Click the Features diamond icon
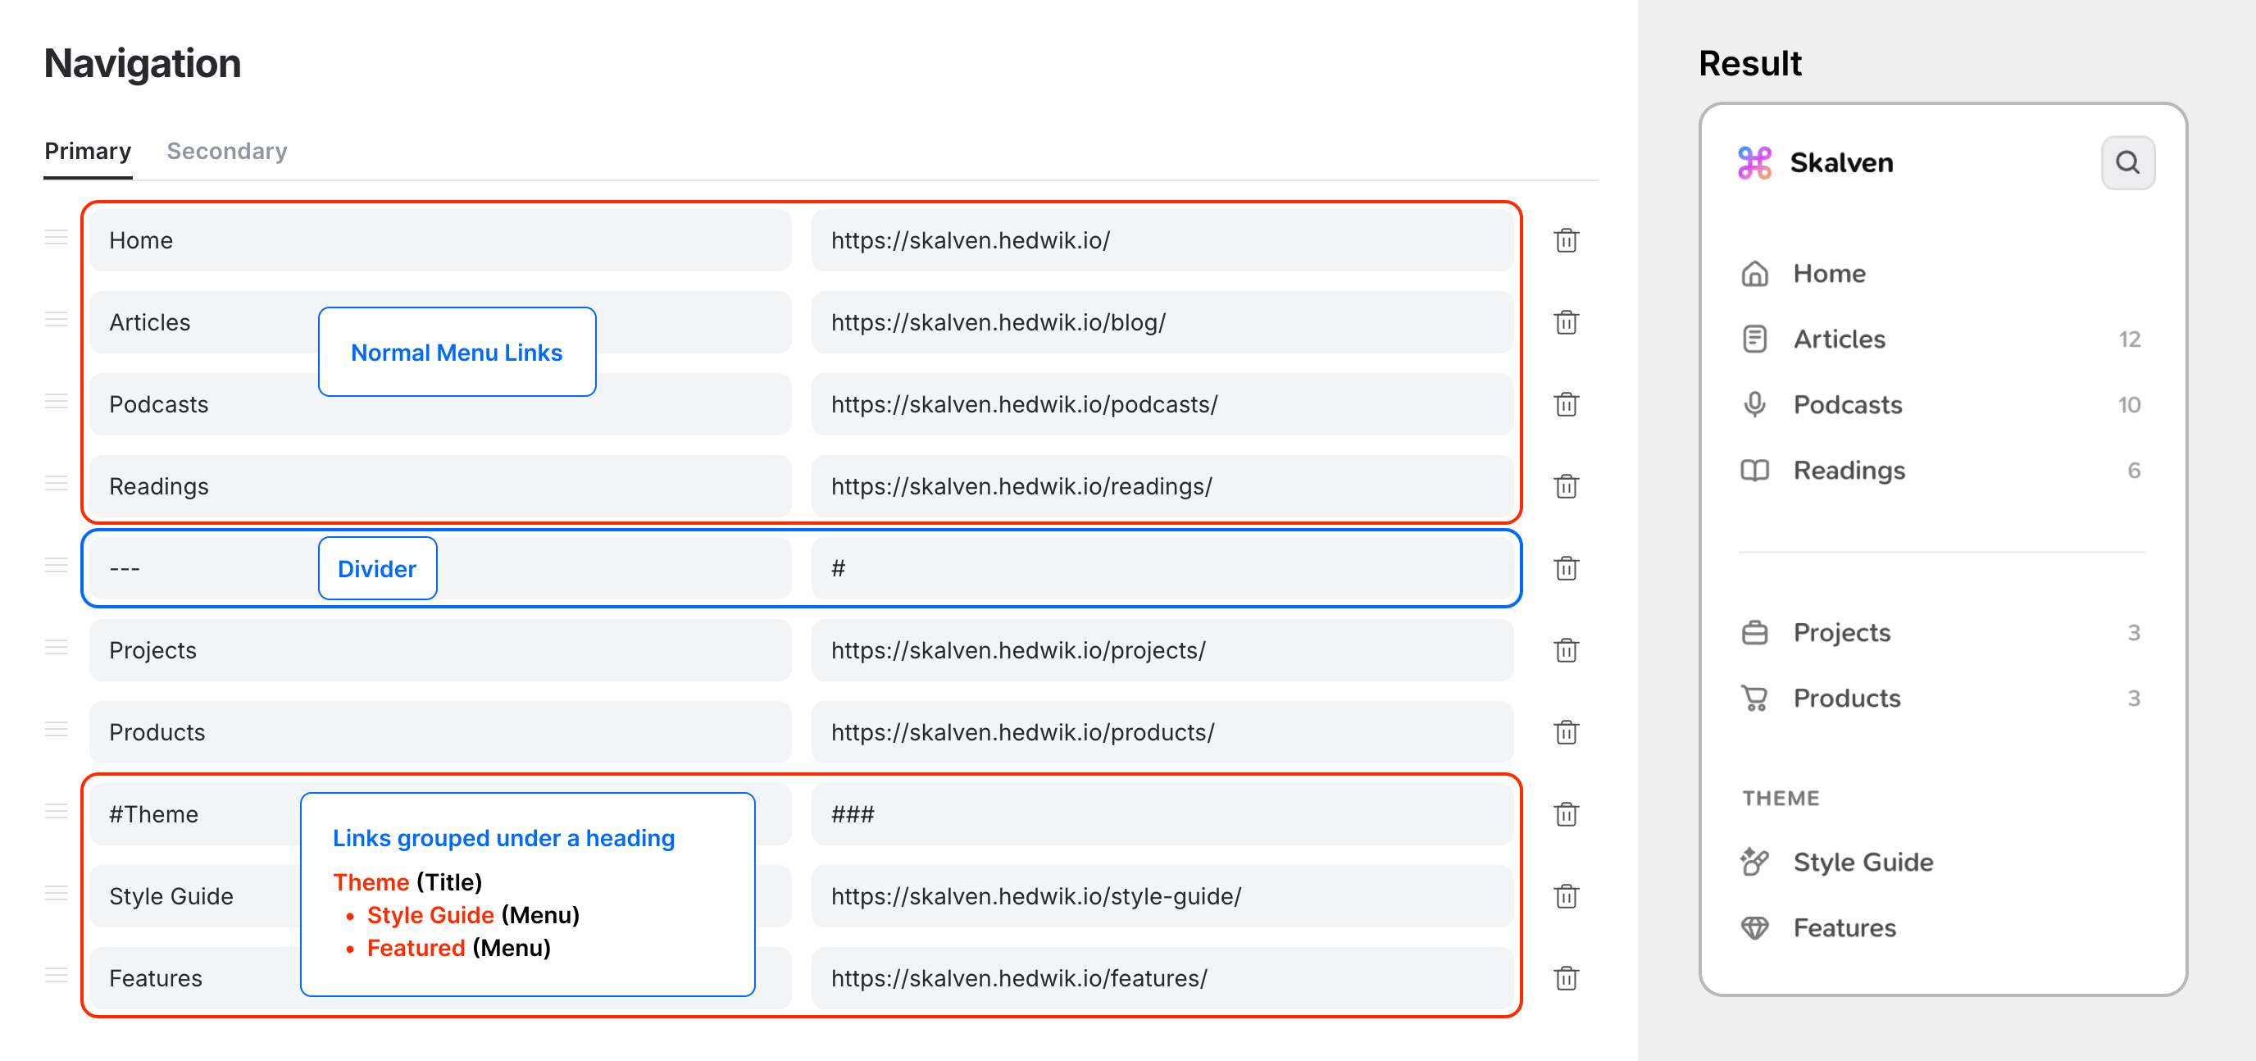Image resolution: width=2256 pixels, height=1061 pixels. pos(1754,927)
